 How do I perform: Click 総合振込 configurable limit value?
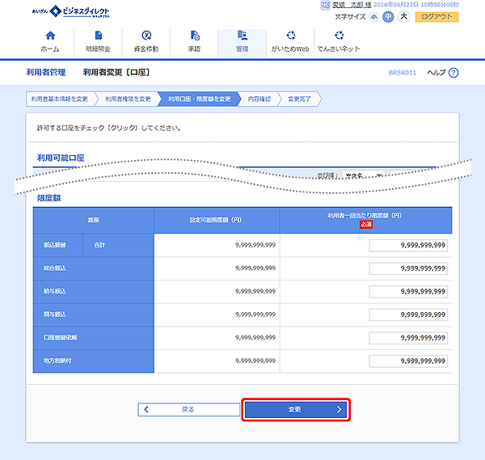pos(255,268)
